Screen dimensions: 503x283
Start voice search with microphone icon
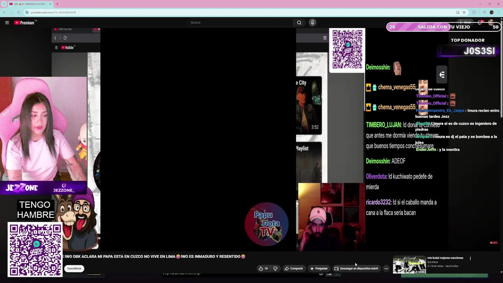pos(312,23)
